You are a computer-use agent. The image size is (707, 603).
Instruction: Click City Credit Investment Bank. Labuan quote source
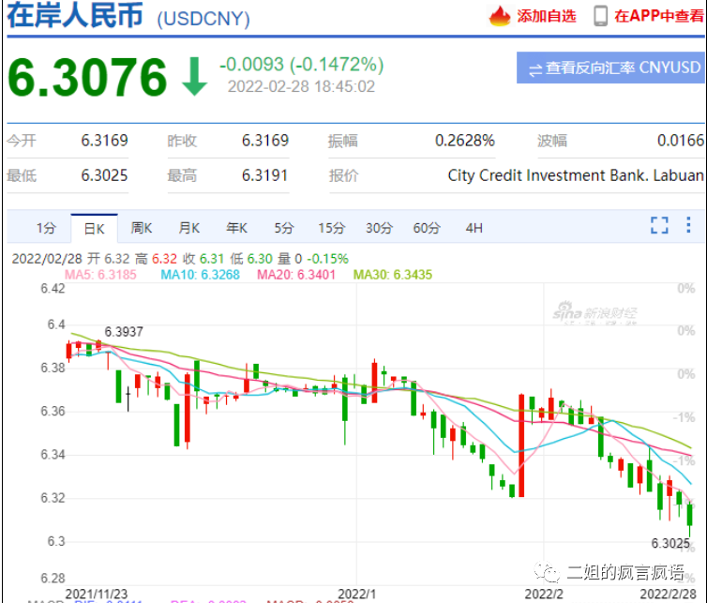576,175
